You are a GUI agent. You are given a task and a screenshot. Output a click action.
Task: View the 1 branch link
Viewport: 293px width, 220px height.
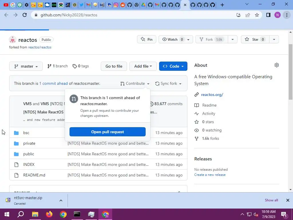(x=58, y=66)
